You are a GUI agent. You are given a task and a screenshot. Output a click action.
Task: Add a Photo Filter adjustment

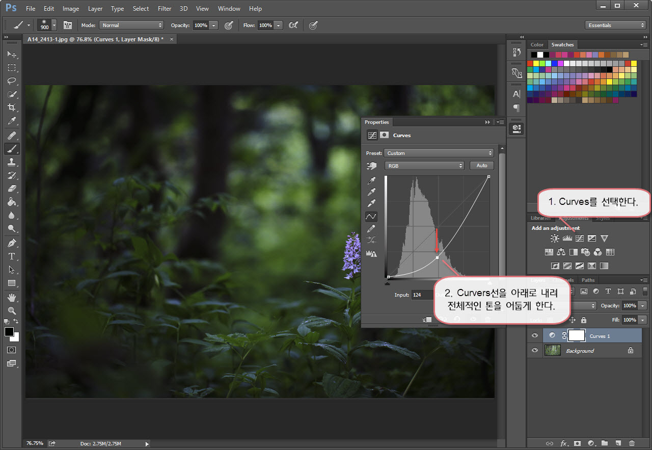pyautogui.click(x=586, y=252)
